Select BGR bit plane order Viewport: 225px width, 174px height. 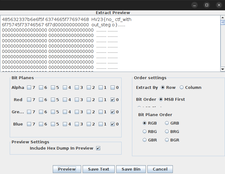[167, 140]
